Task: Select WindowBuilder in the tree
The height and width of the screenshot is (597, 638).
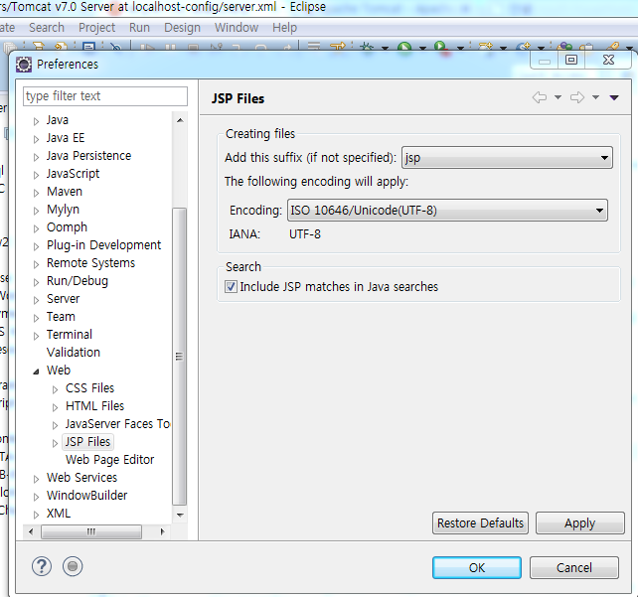Action: click(86, 496)
